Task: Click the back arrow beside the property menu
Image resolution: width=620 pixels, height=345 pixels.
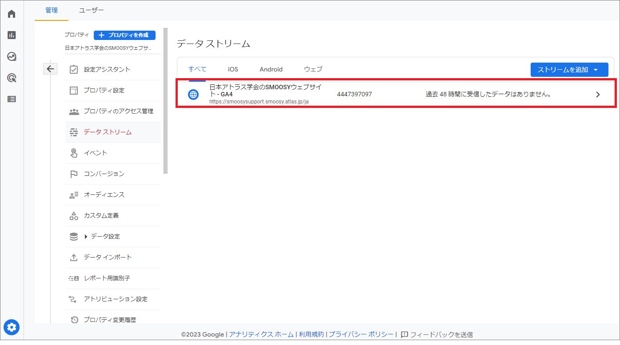Action: [x=50, y=69]
